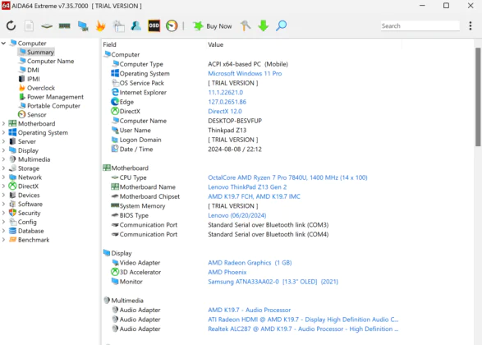Viewport: 482px width, 345px height.
Task: Click the AMD Phoenix 3D Accelerator link
Action: click(x=227, y=272)
